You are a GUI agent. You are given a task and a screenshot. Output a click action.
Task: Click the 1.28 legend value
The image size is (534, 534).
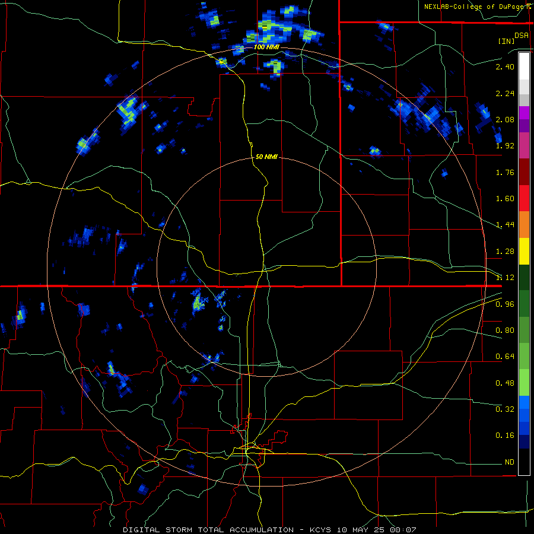tap(505, 252)
